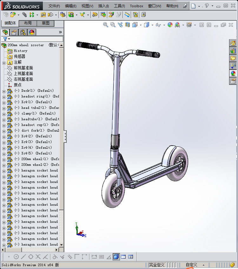This screenshot has width=238, height=269.
Task: Click Zoom to Fit icon
Action: [x=106, y=25]
